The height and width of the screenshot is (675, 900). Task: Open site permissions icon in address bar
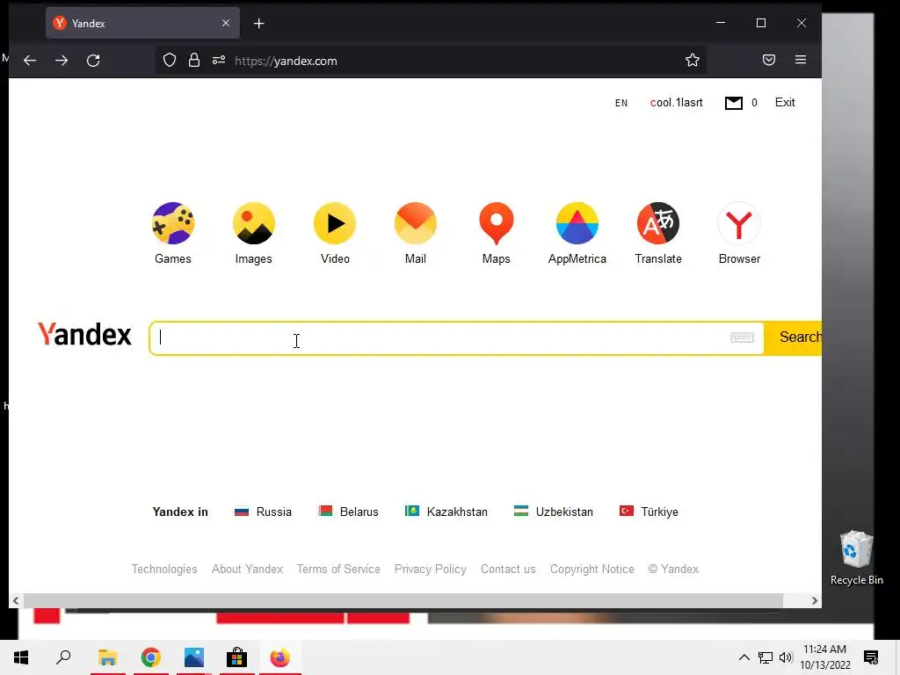[219, 61]
